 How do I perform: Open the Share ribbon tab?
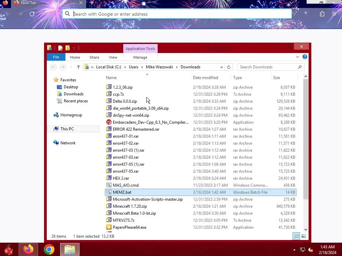tap(94, 57)
